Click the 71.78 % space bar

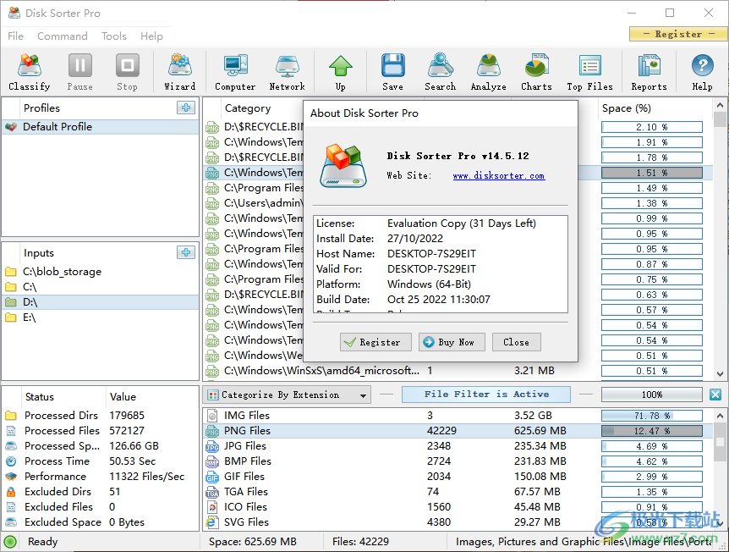[652, 416]
